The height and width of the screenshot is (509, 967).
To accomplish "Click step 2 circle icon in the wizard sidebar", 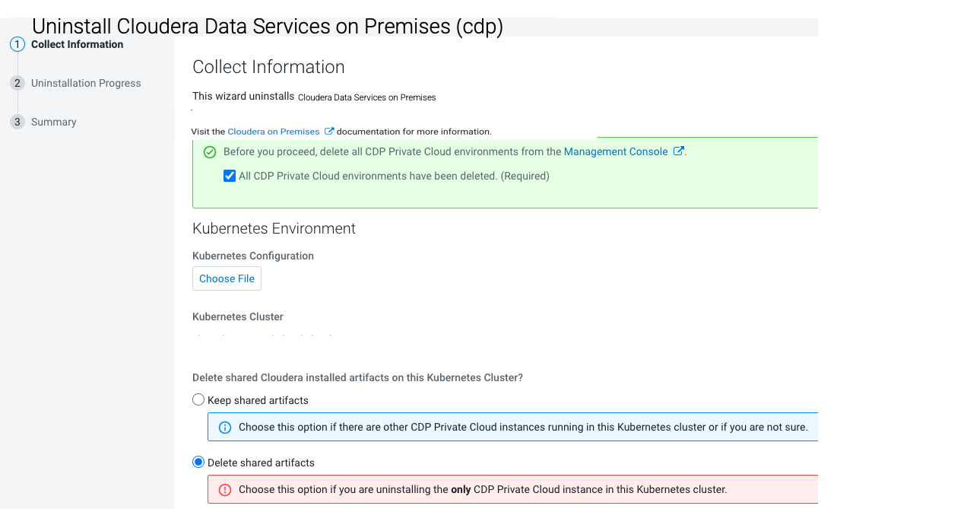I will click(17, 83).
